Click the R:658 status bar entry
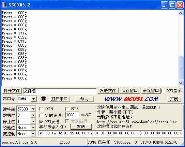Screen dimensions: 185x147 73,142
